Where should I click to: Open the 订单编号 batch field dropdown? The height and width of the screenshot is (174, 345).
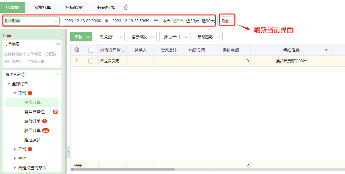[32, 44]
